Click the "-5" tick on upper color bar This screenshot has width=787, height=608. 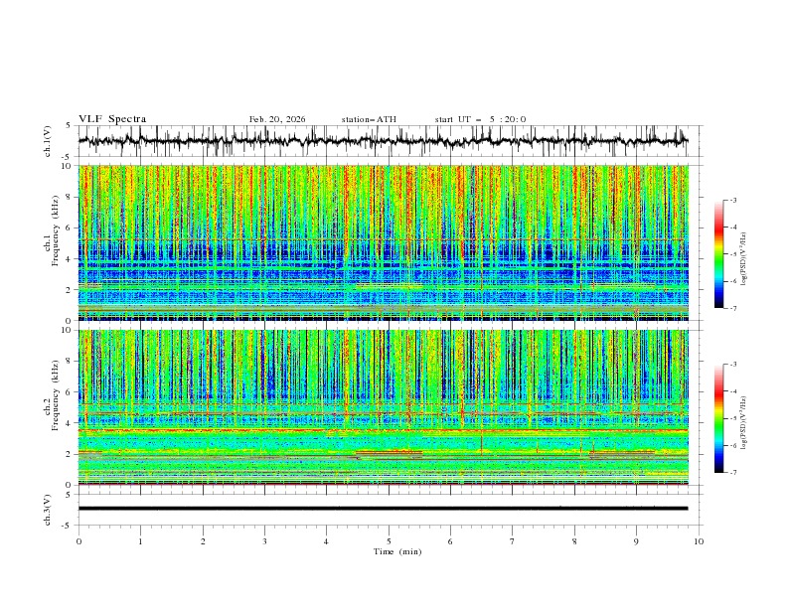click(x=733, y=254)
